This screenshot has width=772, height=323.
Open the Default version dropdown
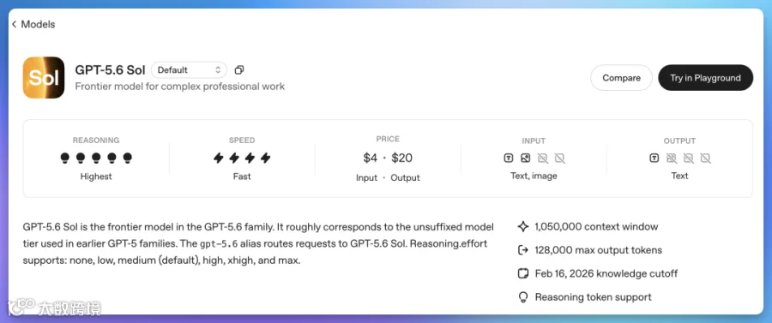[x=189, y=69]
